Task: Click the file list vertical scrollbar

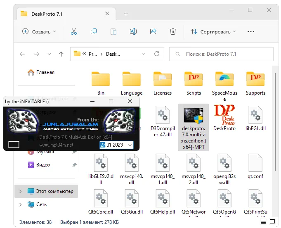Action: tap(275, 121)
